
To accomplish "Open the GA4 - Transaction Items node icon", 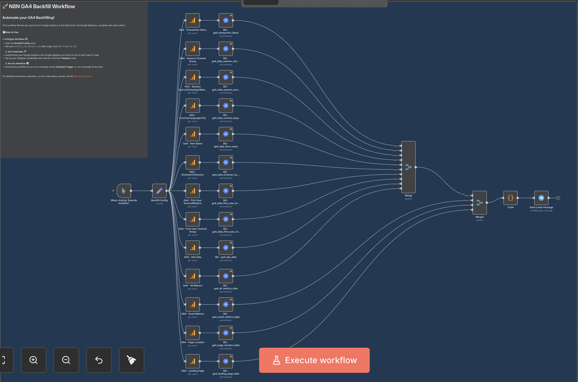I will 192,20.
